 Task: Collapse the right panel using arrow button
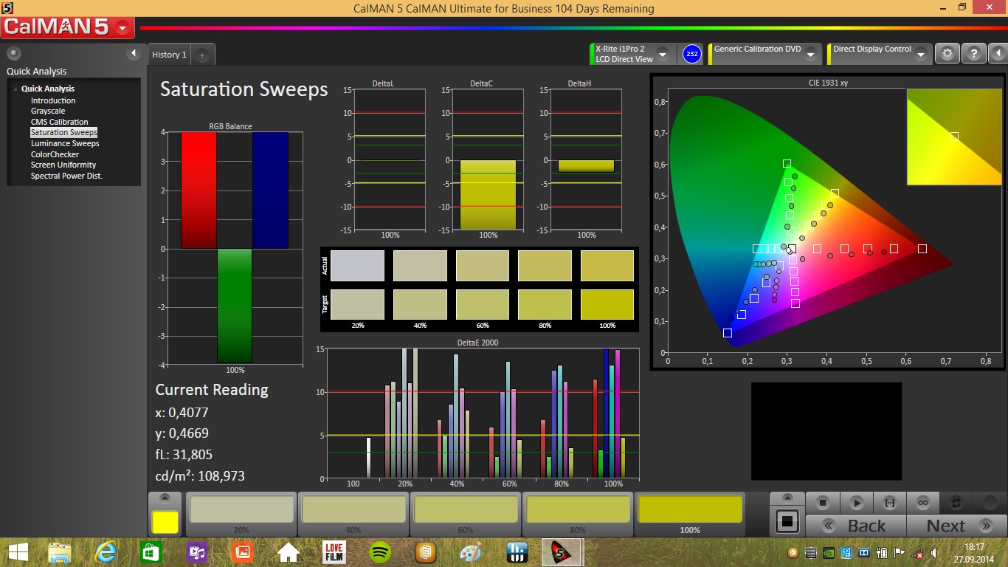(997, 54)
